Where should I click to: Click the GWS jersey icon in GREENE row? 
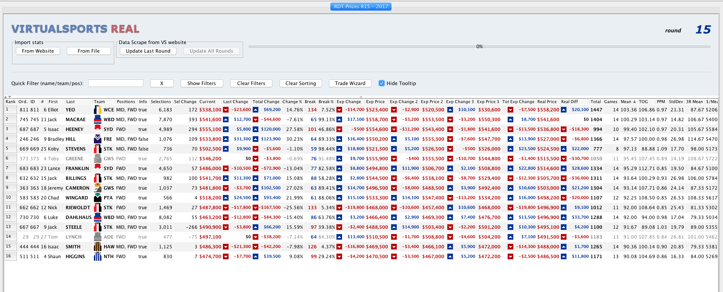coord(98,159)
